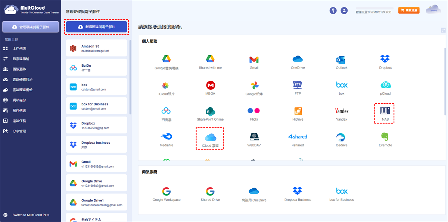Choose the Evernote service icon
Viewport: 448px width, 222px height.
point(385,136)
